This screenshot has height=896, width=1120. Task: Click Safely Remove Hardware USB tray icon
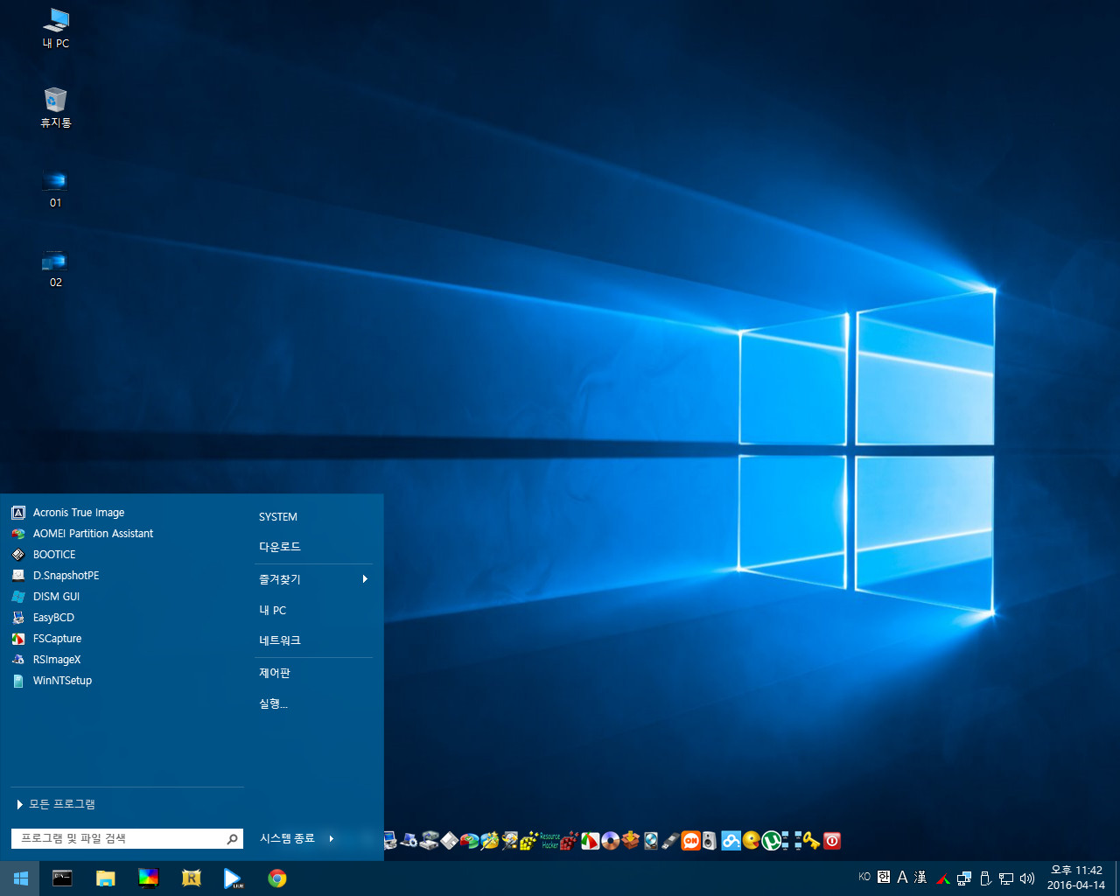[x=985, y=878]
